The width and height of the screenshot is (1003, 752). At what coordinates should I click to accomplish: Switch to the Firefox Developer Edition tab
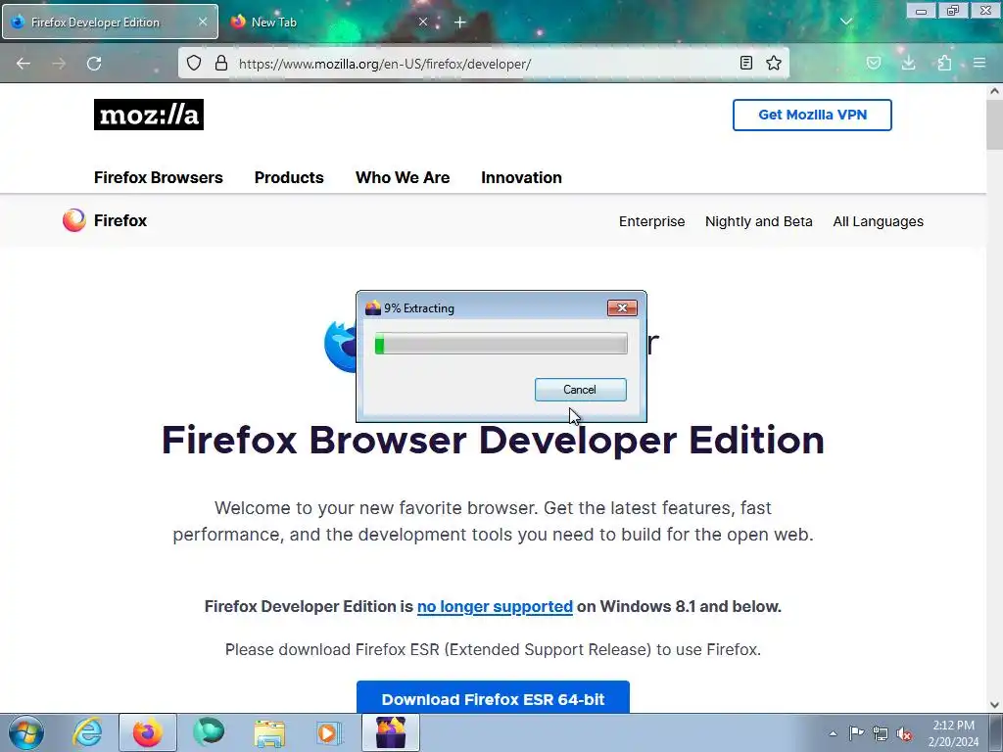pyautogui.click(x=110, y=22)
